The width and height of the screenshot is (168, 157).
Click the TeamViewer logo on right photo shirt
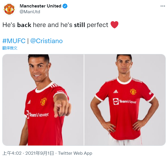[x=124, y=102]
